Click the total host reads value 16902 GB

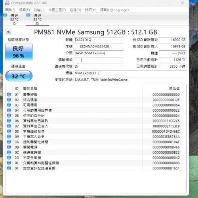173,40
